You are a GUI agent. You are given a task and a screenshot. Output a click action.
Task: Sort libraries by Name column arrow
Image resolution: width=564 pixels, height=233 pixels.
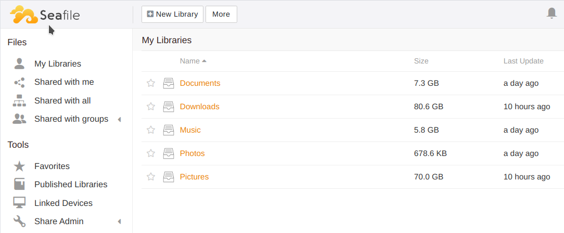[204, 61]
